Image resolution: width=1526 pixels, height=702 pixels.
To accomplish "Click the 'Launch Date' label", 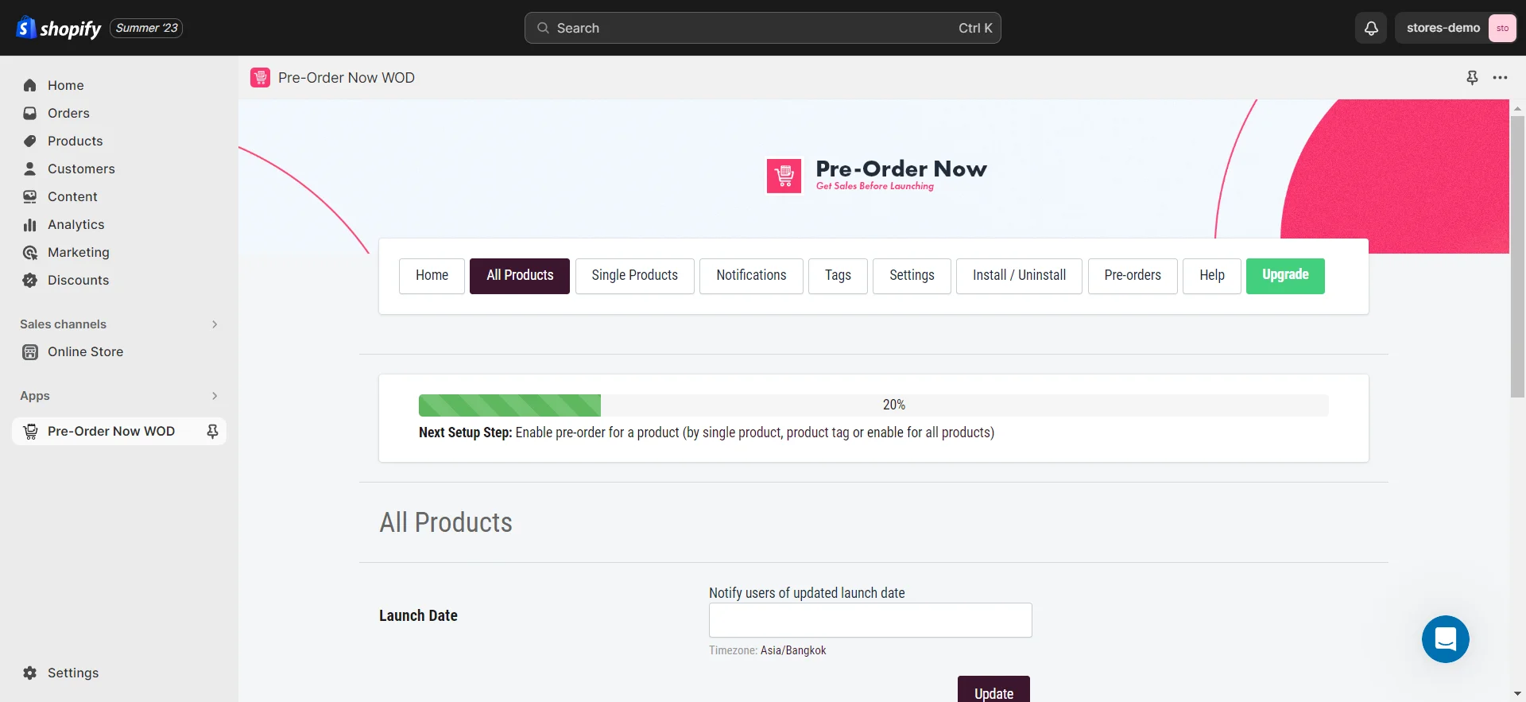I will [418, 615].
